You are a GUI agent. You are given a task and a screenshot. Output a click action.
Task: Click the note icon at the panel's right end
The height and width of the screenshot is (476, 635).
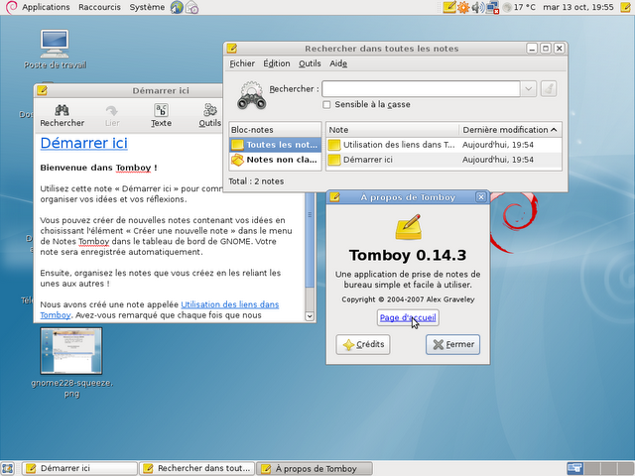coord(626,7)
